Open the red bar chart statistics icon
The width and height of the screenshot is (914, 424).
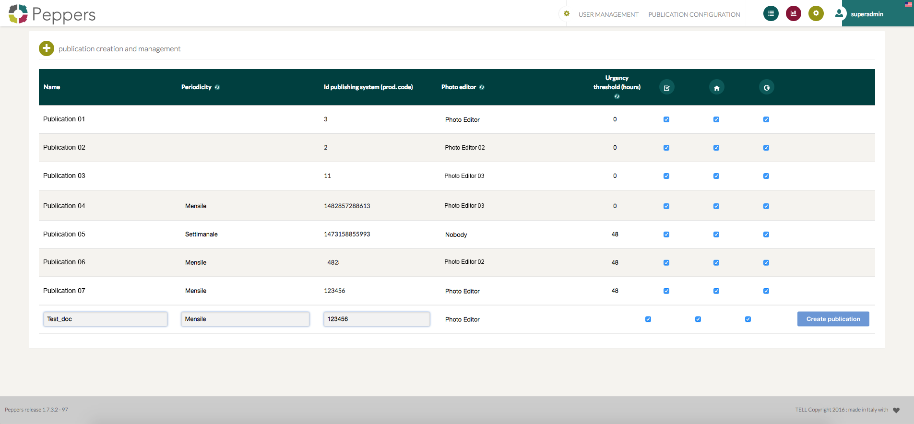pos(793,13)
